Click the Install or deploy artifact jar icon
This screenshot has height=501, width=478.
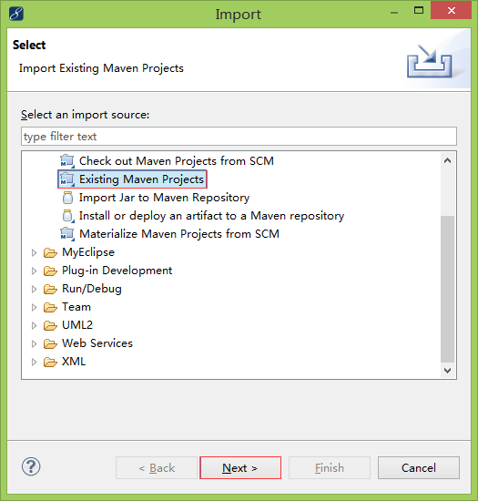pyautogui.click(x=68, y=216)
